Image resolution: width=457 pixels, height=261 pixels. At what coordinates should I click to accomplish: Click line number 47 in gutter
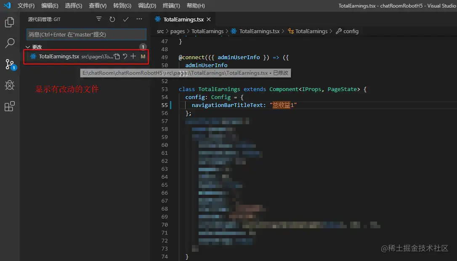165,41
